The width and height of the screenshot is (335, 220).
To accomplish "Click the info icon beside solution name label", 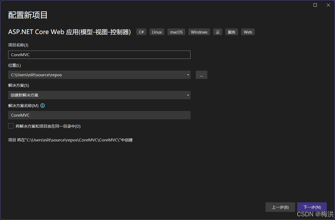I will [x=43, y=106].
